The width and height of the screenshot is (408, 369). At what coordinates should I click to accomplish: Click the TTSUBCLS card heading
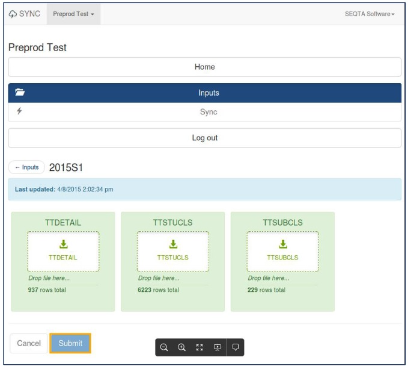coord(282,223)
